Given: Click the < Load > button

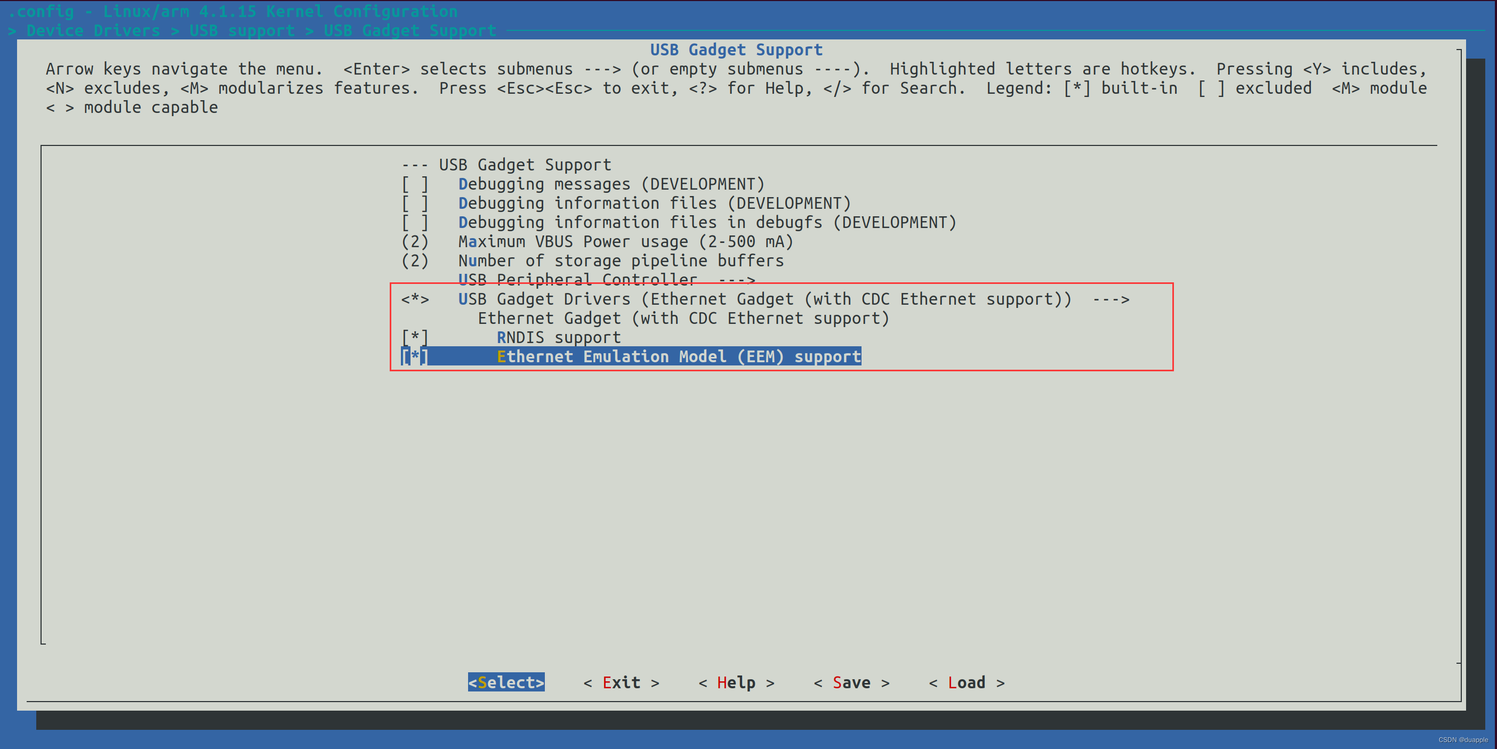Looking at the screenshot, I should 967,682.
